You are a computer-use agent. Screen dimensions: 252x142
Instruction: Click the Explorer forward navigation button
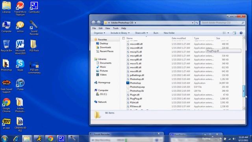[99, 23]
